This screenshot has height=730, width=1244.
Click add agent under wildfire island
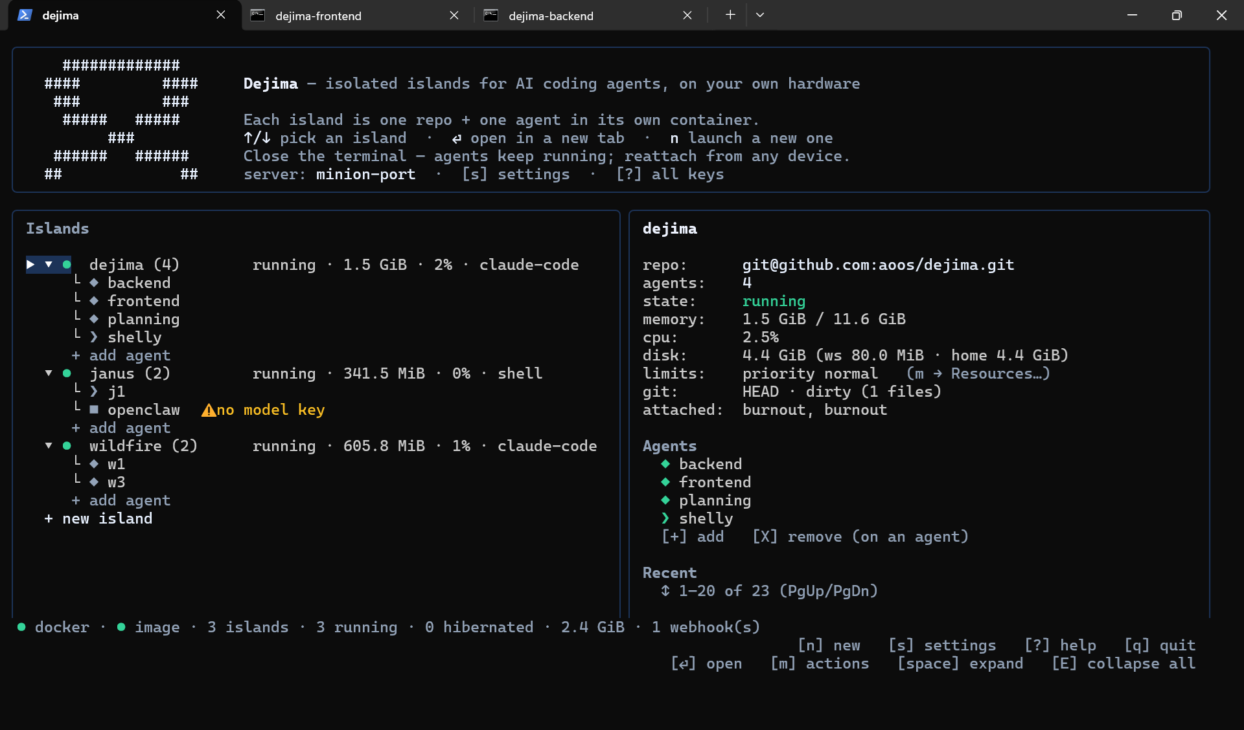pos(121,500)
